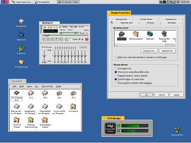Screen dimensions: 191x143
Task: Enable the Shuffle checkbox in BeAmp
Action: 71,39
